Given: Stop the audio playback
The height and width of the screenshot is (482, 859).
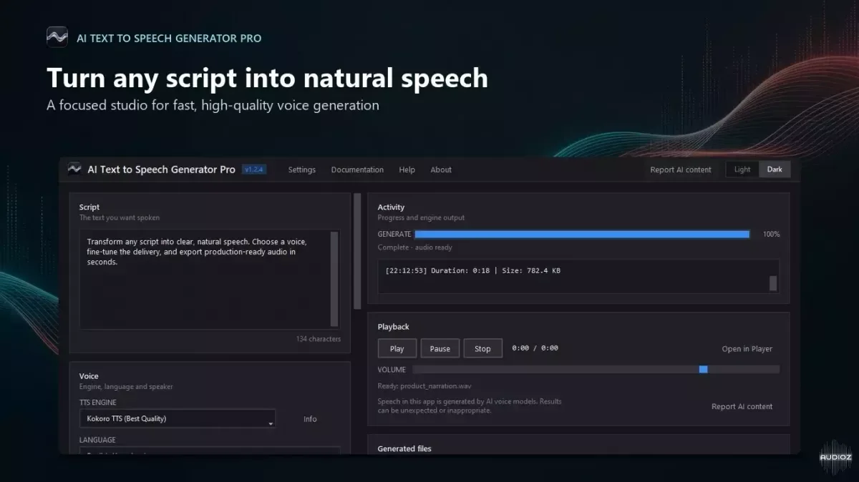Looking at the screenshot, I should [x=483, y=348].
